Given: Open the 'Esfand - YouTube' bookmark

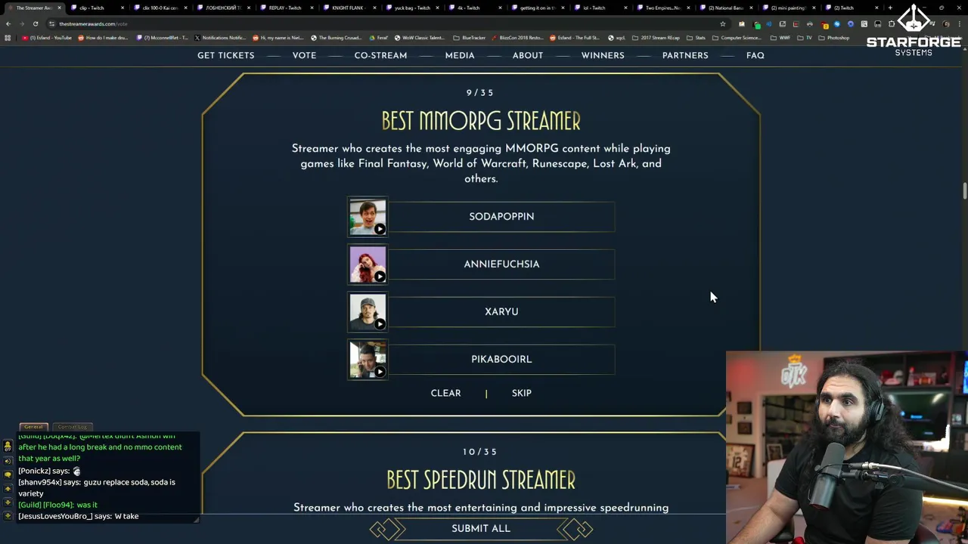Looking at the screenshot, I should [47, 38].
